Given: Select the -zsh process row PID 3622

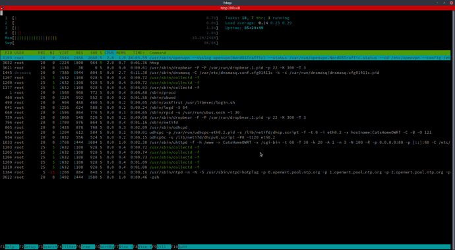Looking at the screenshot, I should point(225,177).
